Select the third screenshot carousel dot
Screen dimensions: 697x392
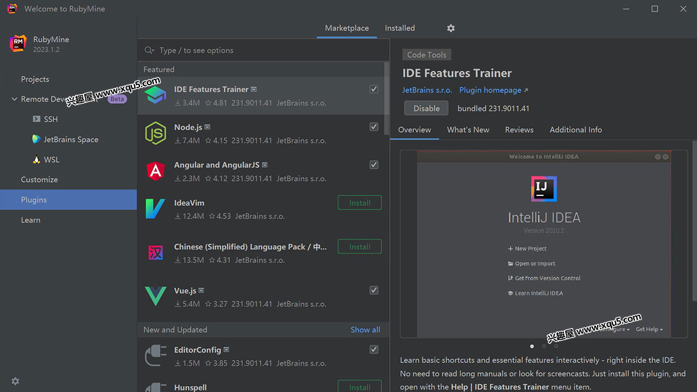click(556, 346)
